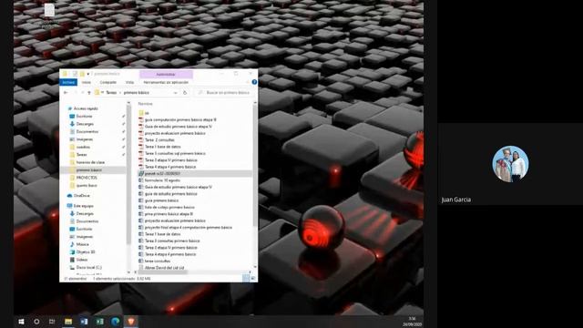Open the Archivo menu tab
Screen dimensions: 583x328
coord(68,82)
